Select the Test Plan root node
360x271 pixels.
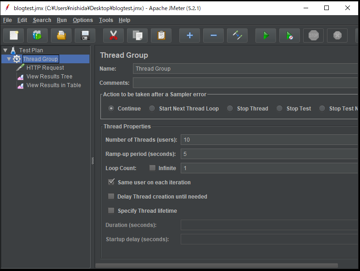coord(31,50)
